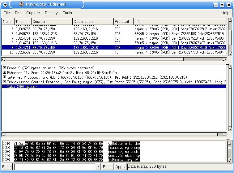Open the Help menu
This screenshot has width=234, height=173.
(x=225, y=13)
